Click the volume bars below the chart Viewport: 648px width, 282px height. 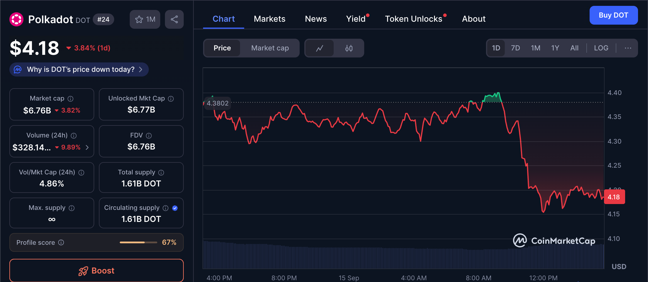point(403,256)
